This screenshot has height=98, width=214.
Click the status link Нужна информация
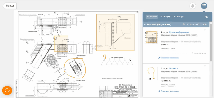(x=179, y=32)
